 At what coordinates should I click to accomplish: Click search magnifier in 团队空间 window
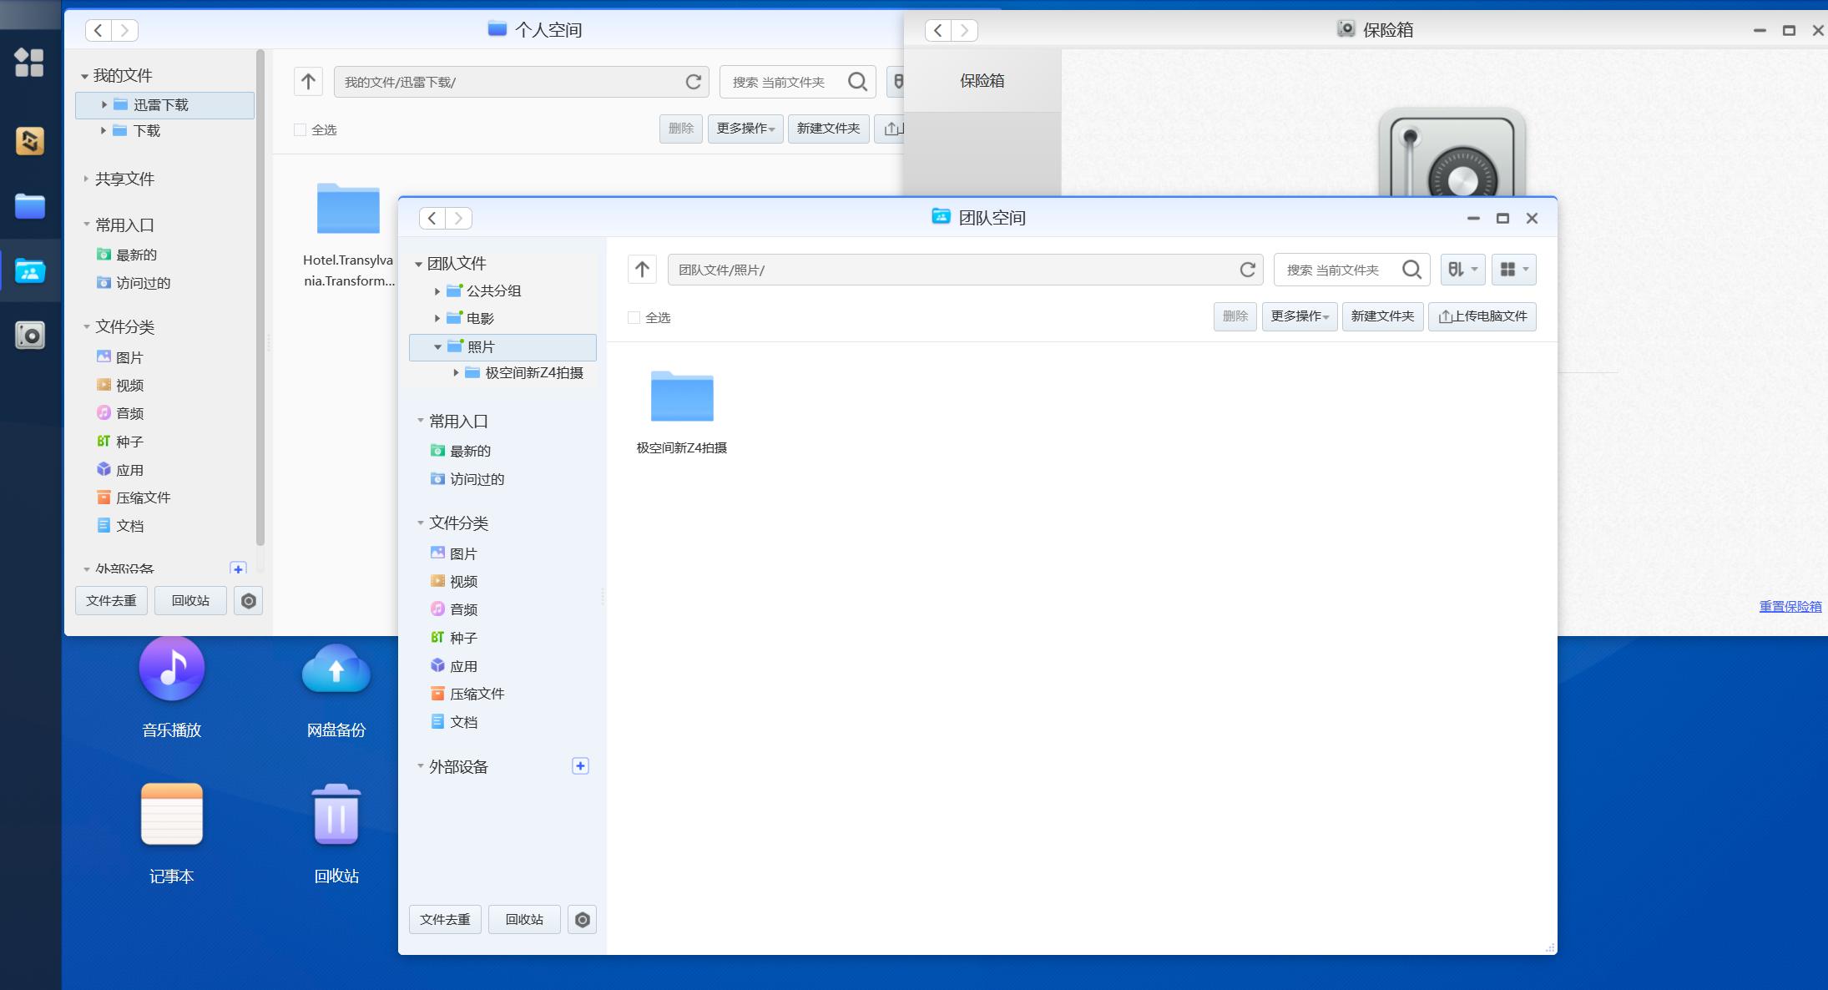coord(1411,270)
